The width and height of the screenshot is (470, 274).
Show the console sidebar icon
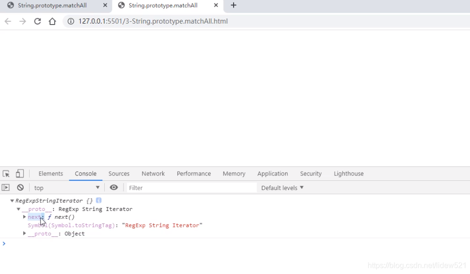pos(6,188)
